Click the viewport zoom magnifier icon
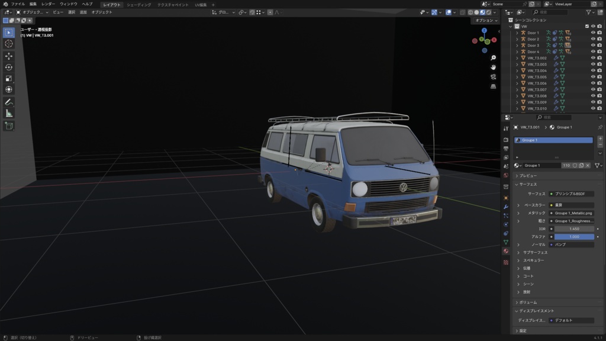 click(x=493, y=57)
